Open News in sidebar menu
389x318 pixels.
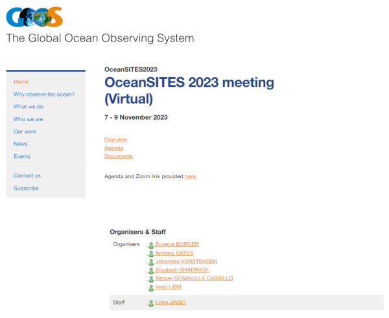coord(21,144)
